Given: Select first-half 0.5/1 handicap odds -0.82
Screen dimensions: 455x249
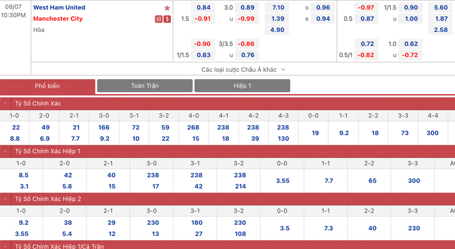Looking at the screenshot, I should [x=366, y=55].
